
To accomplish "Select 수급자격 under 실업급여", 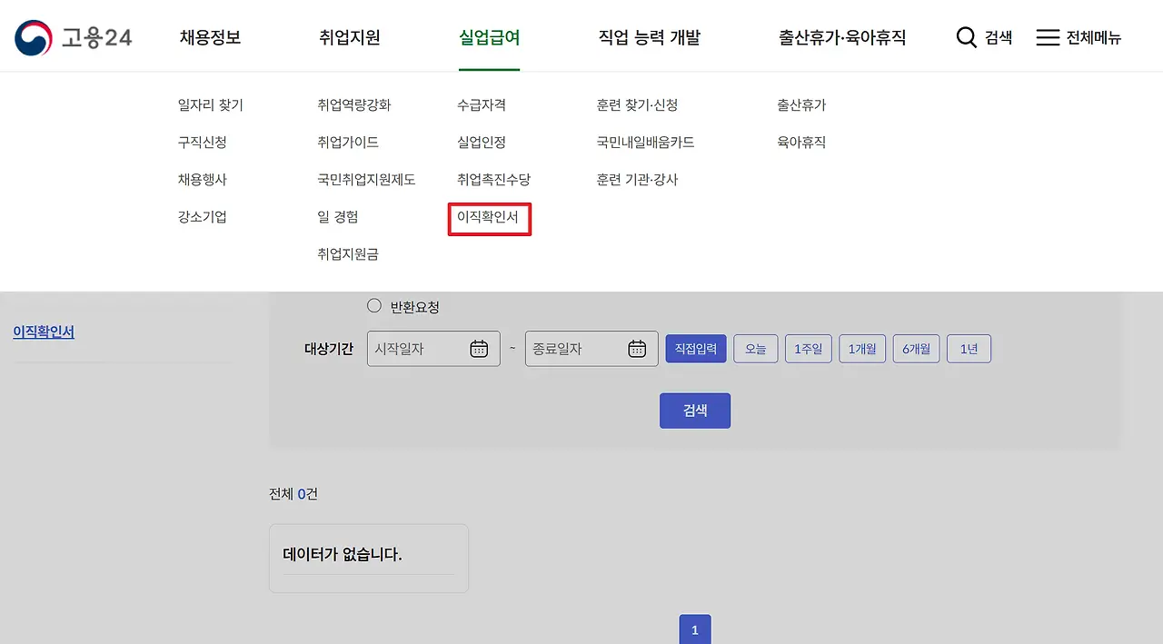I will point(482,105).
